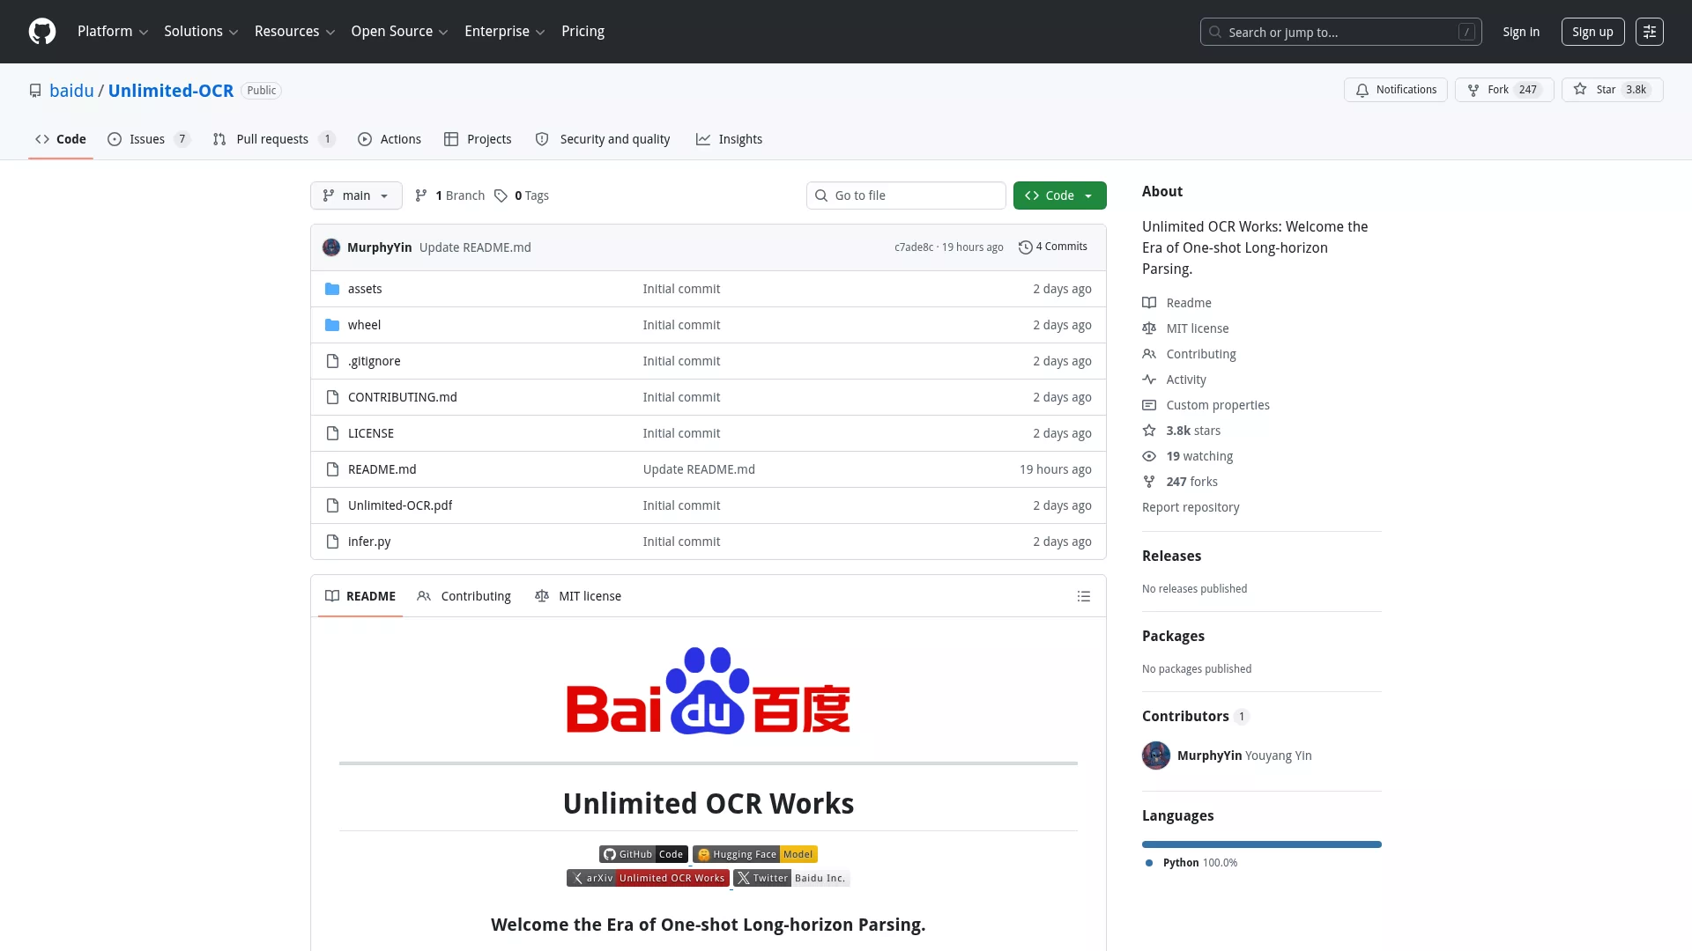The height and width of the screenshot is (951, 1692).
Task: Select the Contributing tab in README panel
Action: 464,596
